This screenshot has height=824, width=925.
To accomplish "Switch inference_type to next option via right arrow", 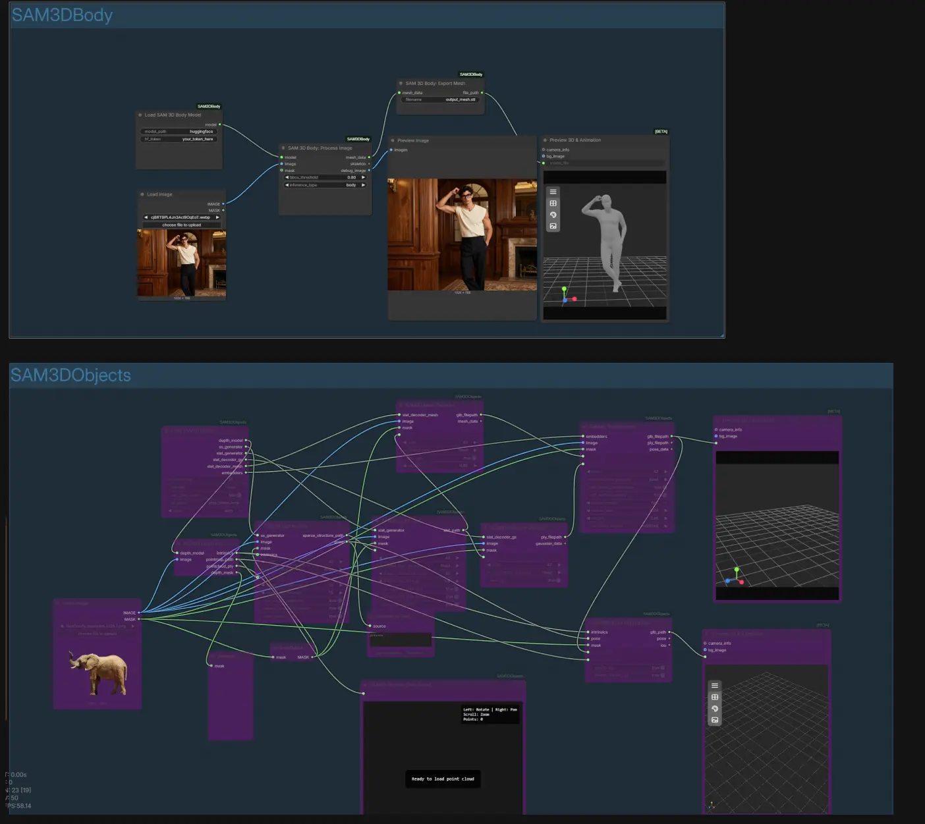I will point(363,185).
